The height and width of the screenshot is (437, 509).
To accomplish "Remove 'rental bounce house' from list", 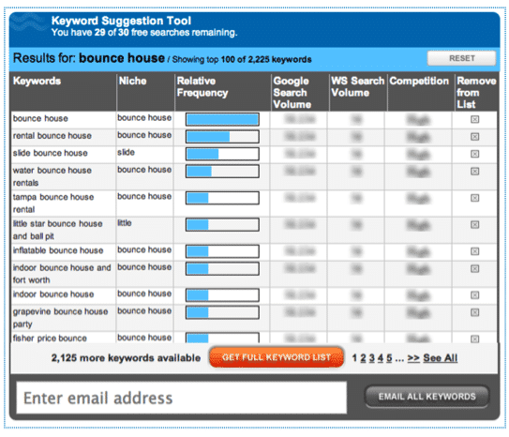I will [x=474, y=137].
